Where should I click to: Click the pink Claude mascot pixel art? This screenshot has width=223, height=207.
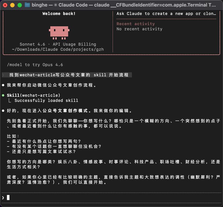59,33
